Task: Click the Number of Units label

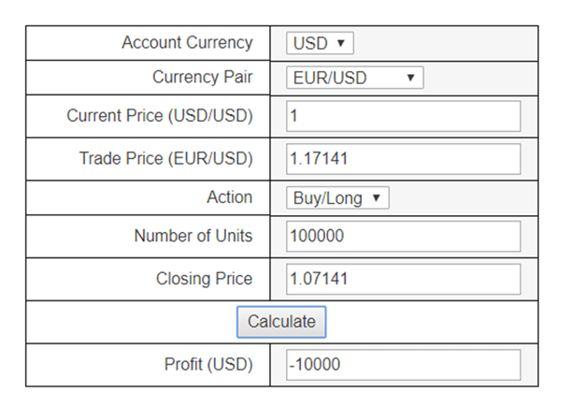Action: 193,236
